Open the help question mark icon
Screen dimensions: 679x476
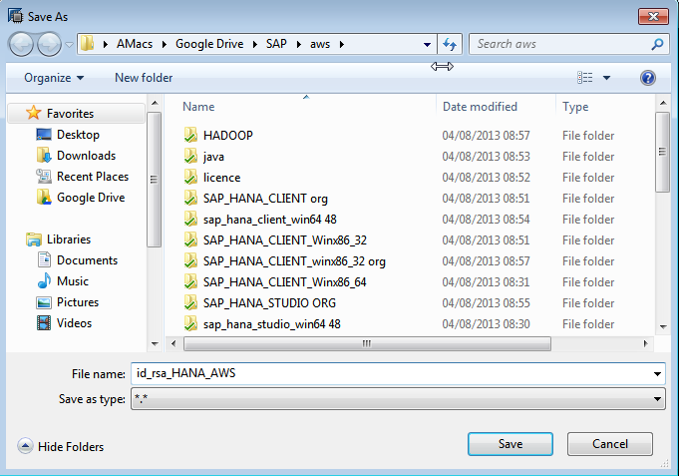pyautogui.click(x=648, y=78)
